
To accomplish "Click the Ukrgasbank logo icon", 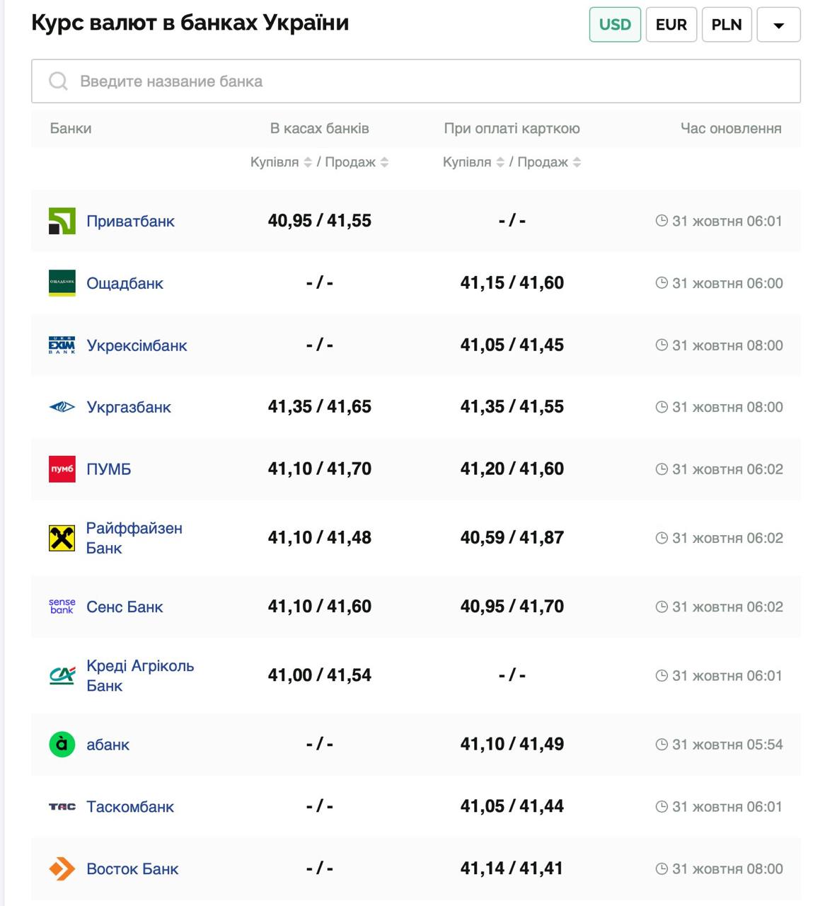I will [x=62, y=407].
